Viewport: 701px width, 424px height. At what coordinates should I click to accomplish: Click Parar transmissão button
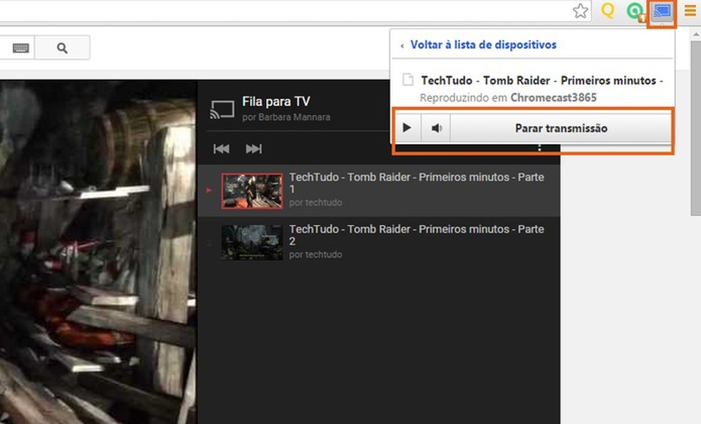click(561, 128)
